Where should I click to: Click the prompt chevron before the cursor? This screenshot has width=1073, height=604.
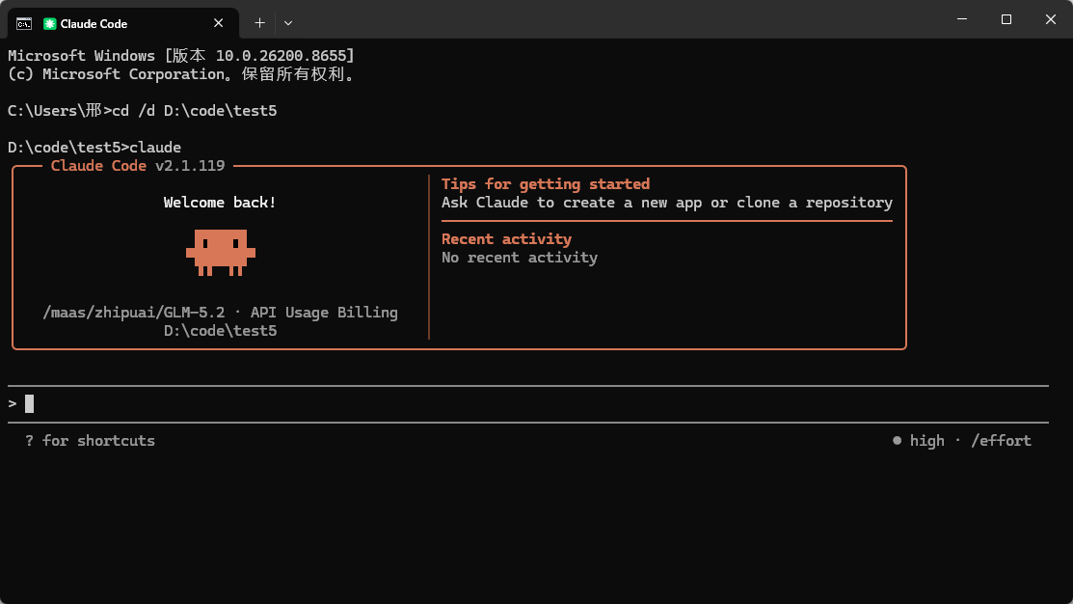tap(13, 404)
